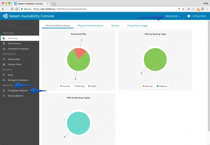Open the Quotas tab
The height and width of the screenshot is (145, 210).
tap(115, 26)
